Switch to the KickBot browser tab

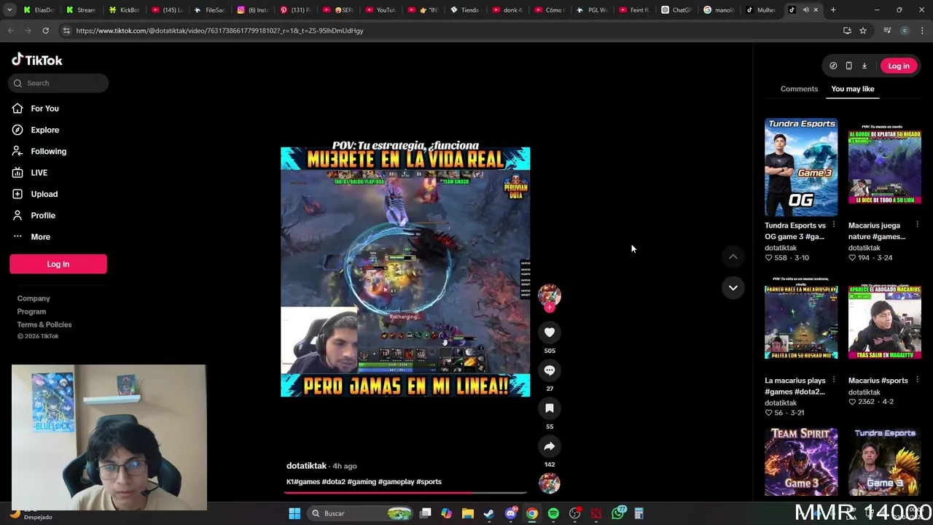124,10
